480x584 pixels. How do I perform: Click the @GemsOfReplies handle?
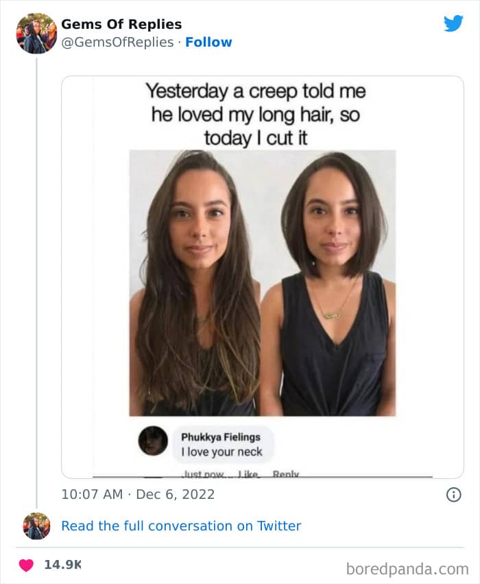(x=117, y=42)
